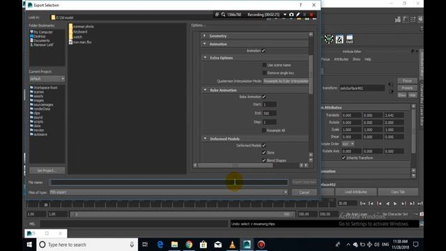The image size is (446, 251).
Task: Toggle the Bake Animation checkbox
Action: (x=264, y=97)
